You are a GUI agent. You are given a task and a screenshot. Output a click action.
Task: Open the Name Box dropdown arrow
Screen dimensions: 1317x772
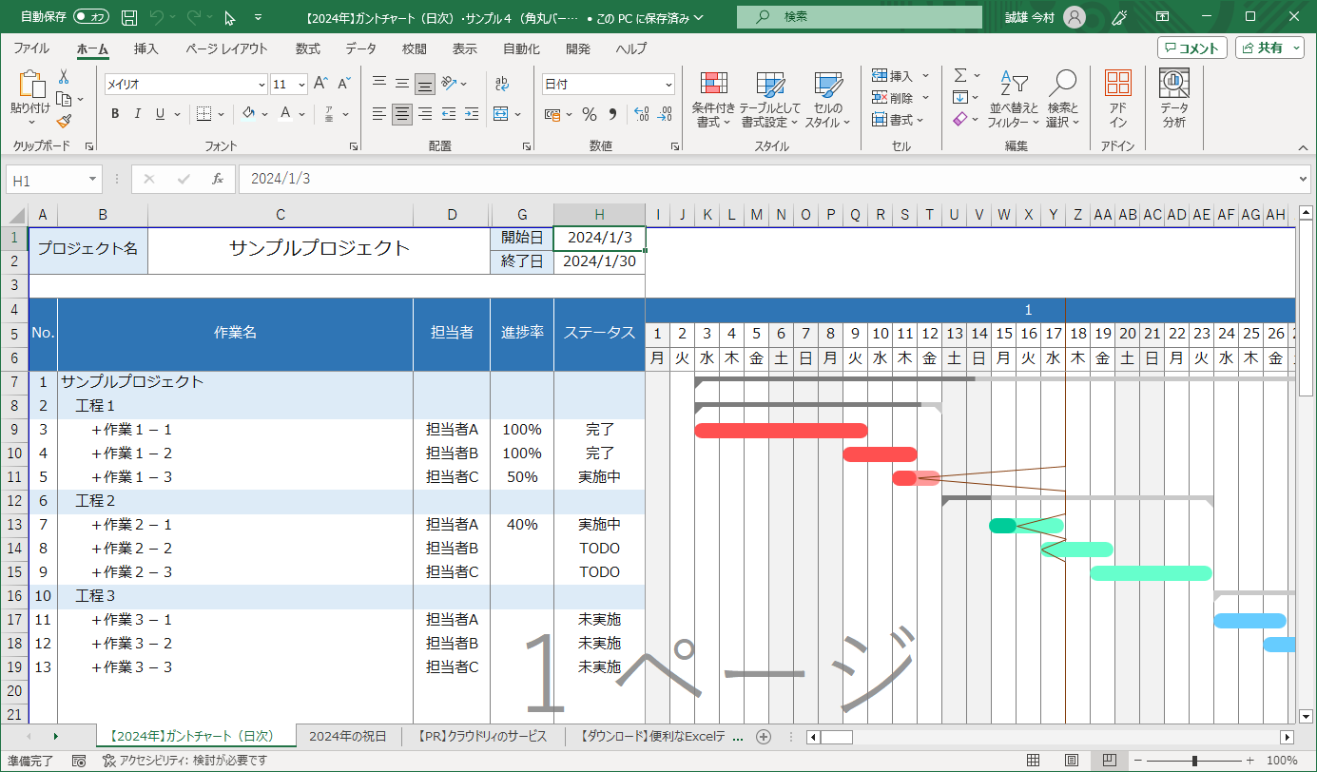(93, 179)
